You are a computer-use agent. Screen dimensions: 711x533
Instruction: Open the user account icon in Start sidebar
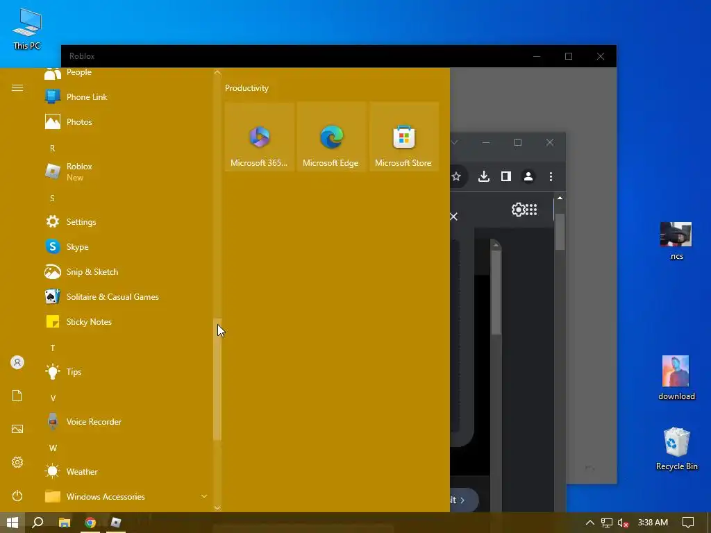click(17, 362)
